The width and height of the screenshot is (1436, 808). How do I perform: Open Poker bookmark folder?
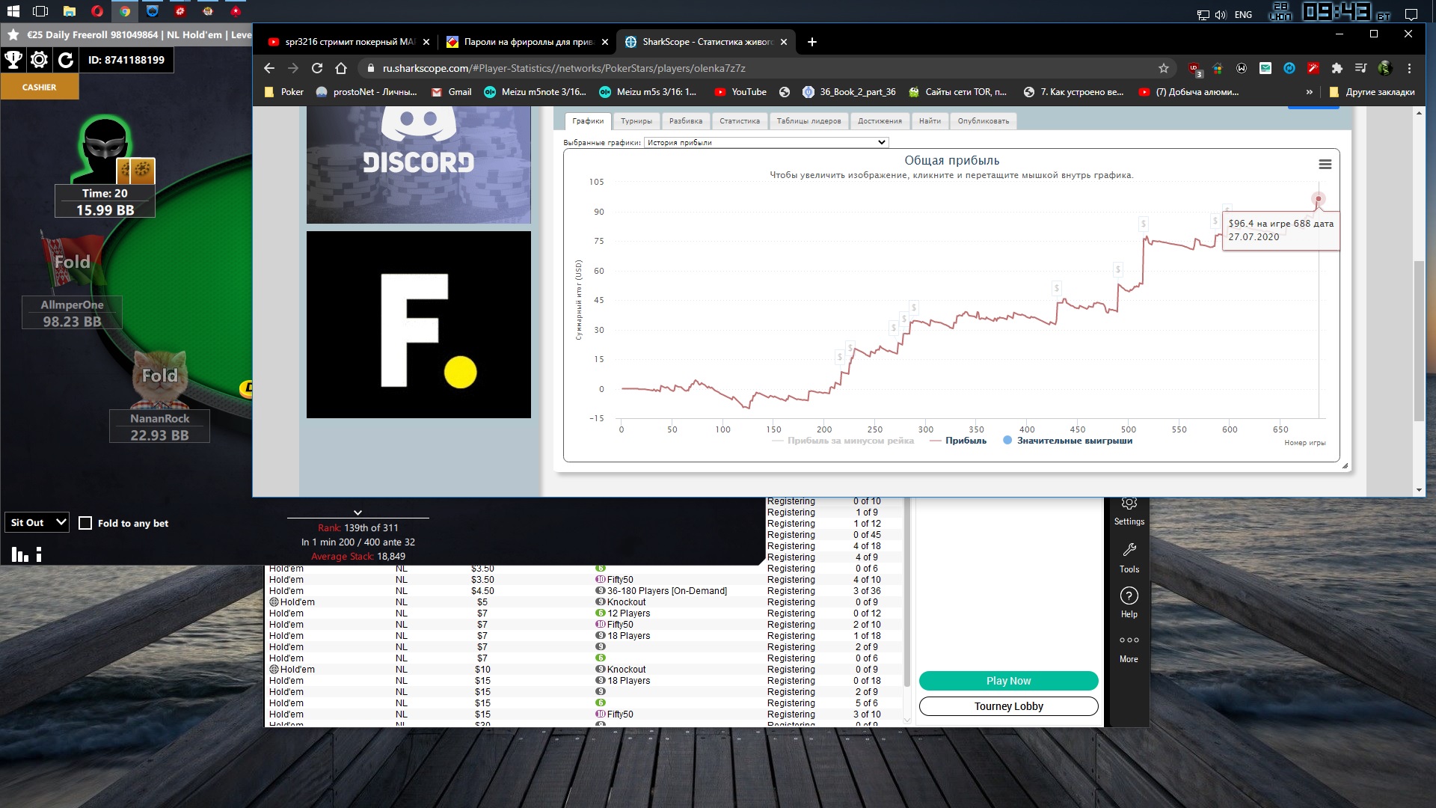[283, 92]
